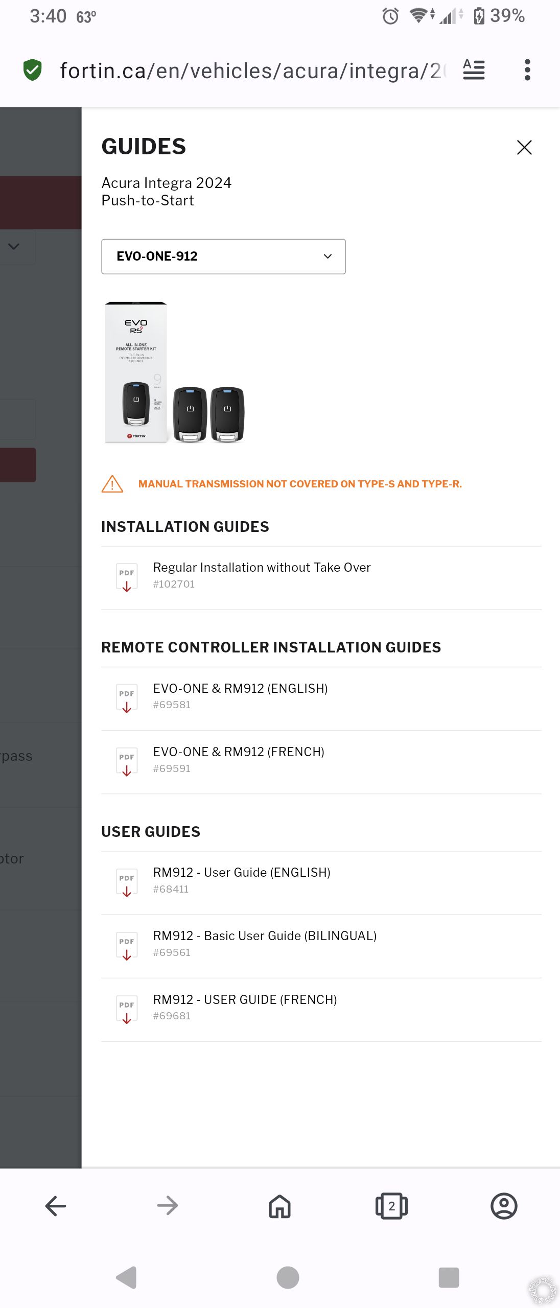
Task: Tap the guide number #69581
Action: (172, 705)
